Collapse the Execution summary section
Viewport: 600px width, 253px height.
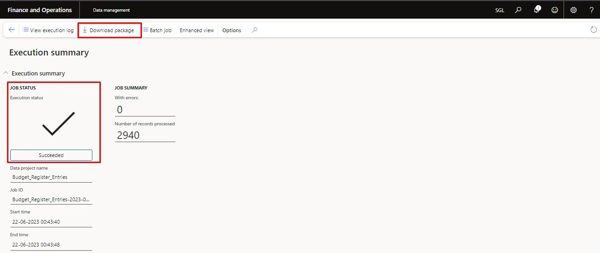6,73
